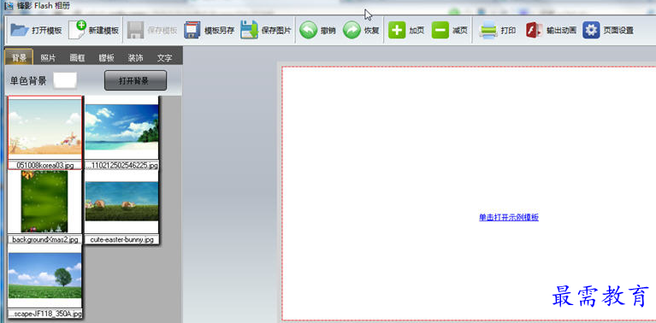Remove a page with the green minus icon
This screenshot has width=656, height=323.
(x=440, y=30)
